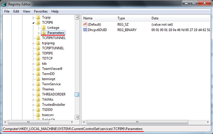Open the View menu
213x134 pixels.
27,11
